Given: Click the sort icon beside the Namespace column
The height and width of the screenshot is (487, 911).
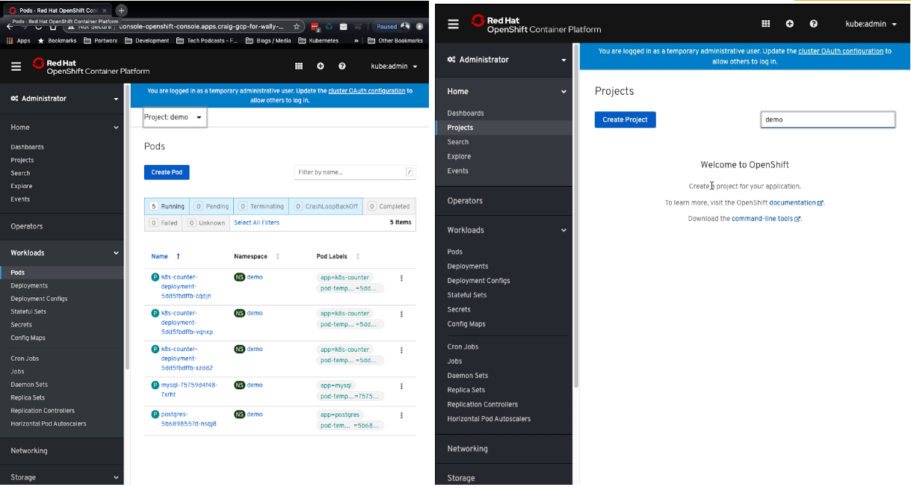Looking at the screenshot, I should [278, 256].
